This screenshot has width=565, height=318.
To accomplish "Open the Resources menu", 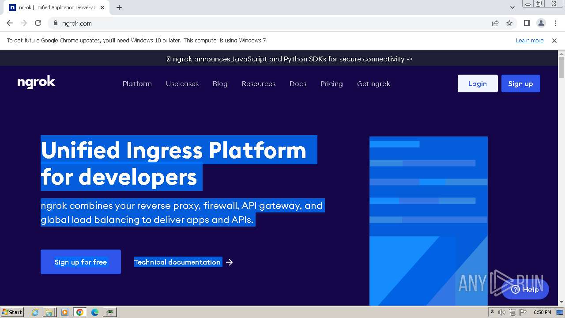I will pyautogui.click(x=259, y=83).
